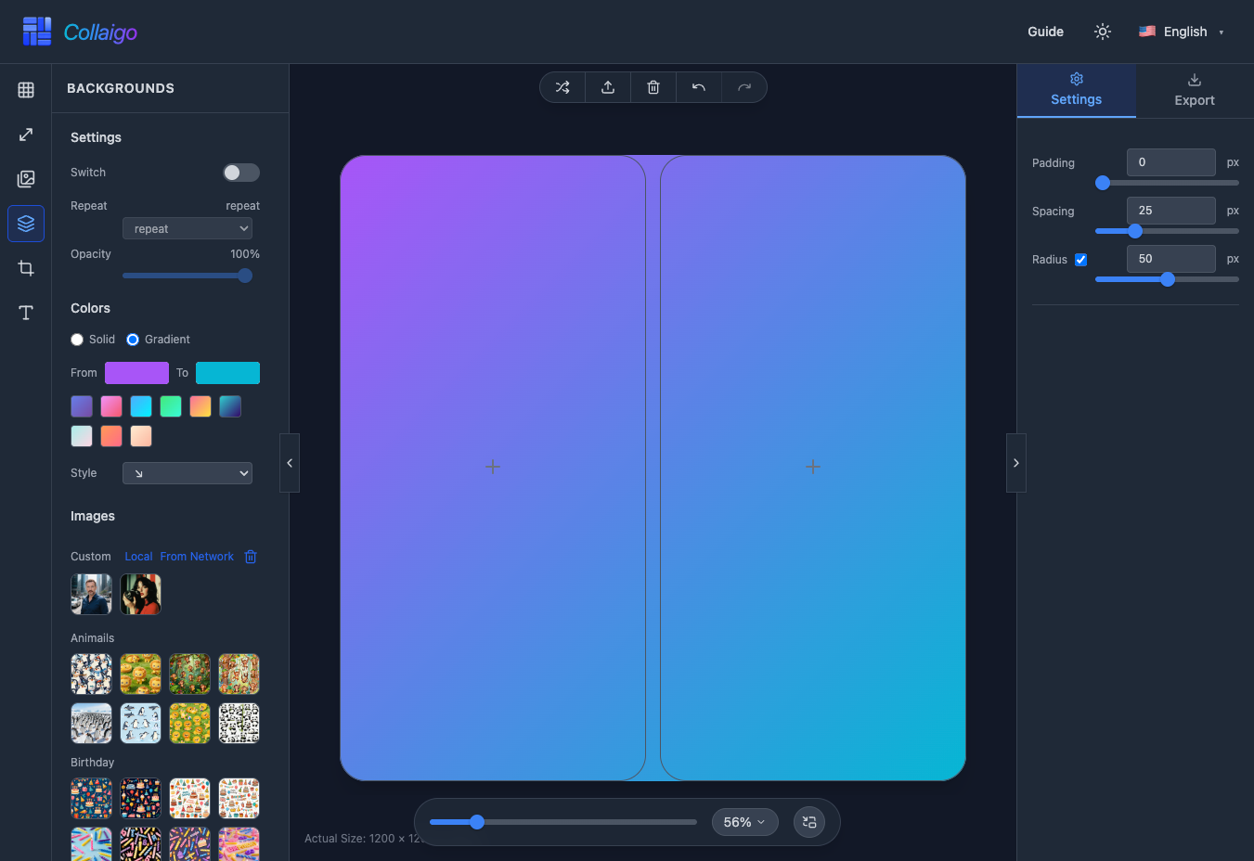Click the Spacing value input field

(1171, 211)
